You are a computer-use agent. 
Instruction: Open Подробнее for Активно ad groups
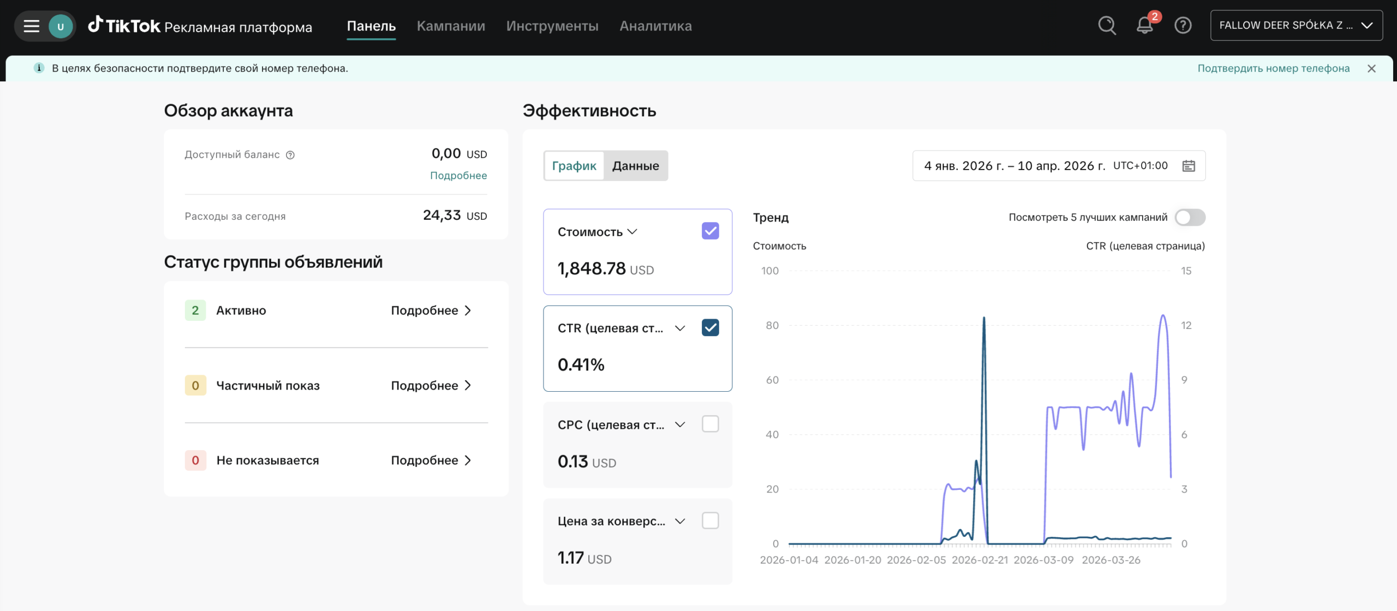click(x=431, y=310)
